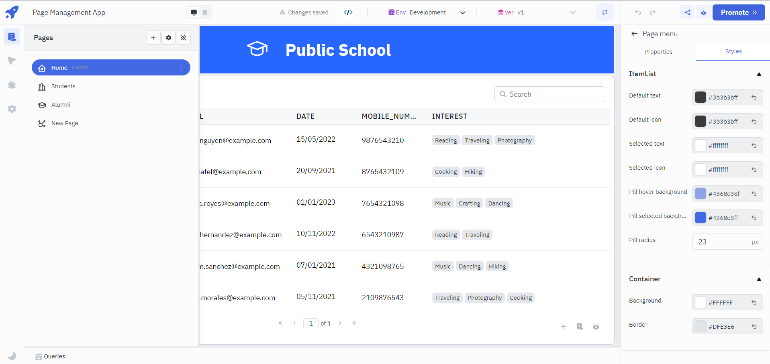Open the Home page options menu
This screenshot has height=364, width=770.
(x=181, y=68)
